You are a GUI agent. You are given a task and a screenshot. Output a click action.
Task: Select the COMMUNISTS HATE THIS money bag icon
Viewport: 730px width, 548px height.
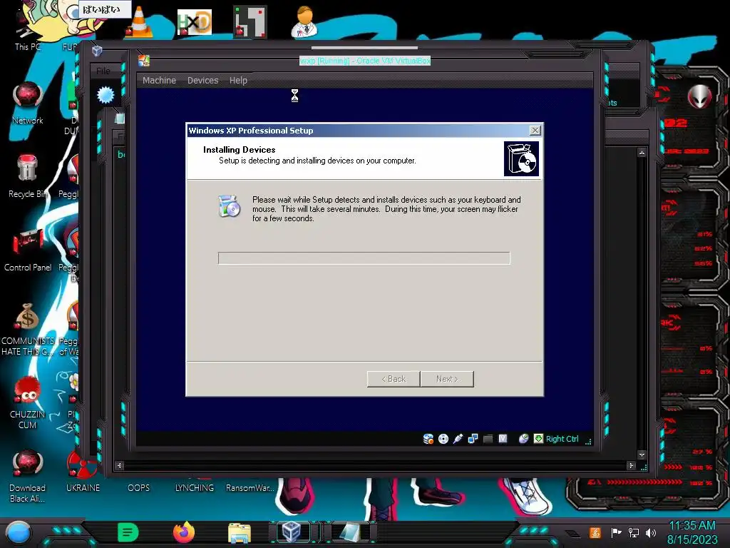28,329
